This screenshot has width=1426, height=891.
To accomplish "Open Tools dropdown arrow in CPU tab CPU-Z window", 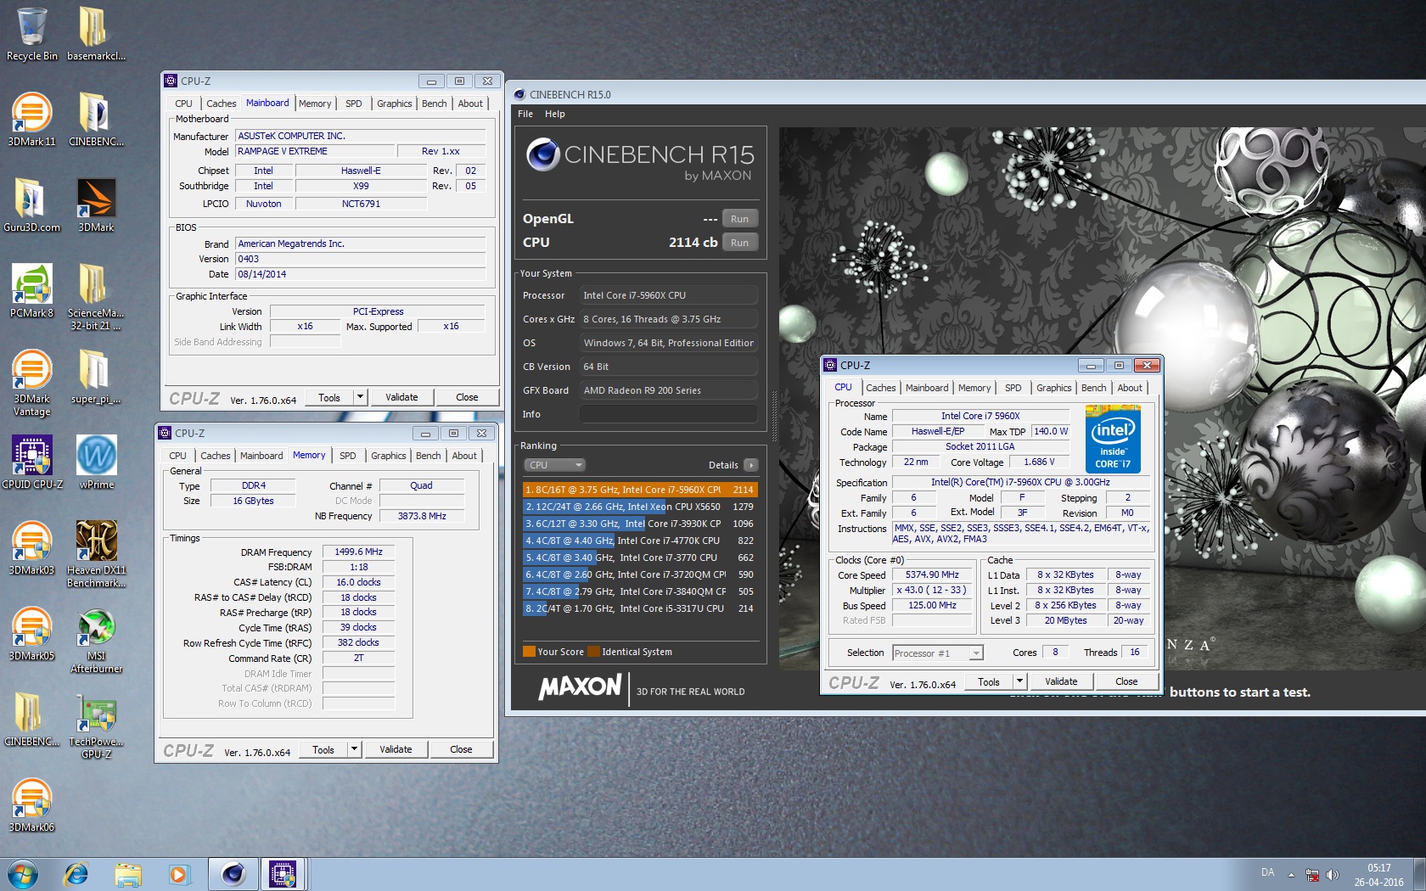I will pyautogui.click(x=1019, y=681).
